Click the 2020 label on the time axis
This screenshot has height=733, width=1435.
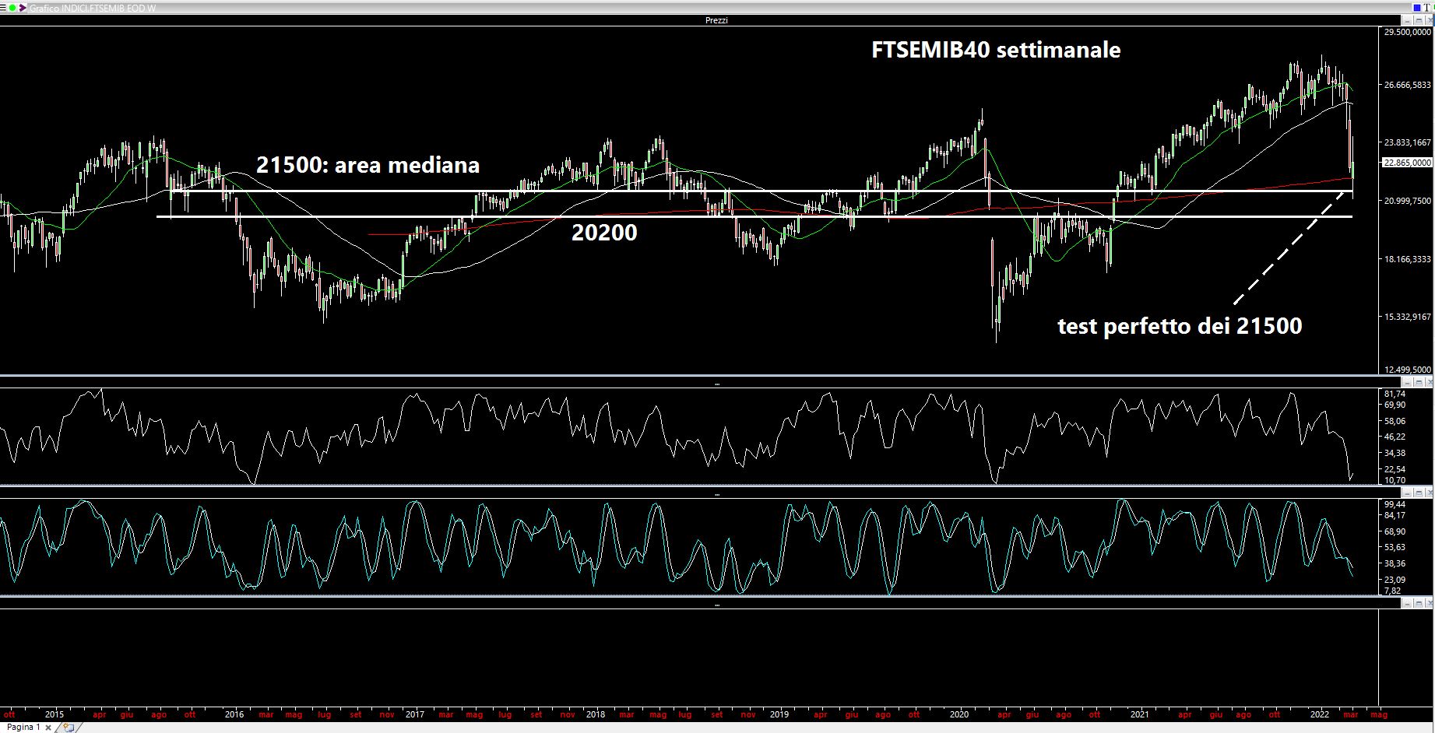959,714
